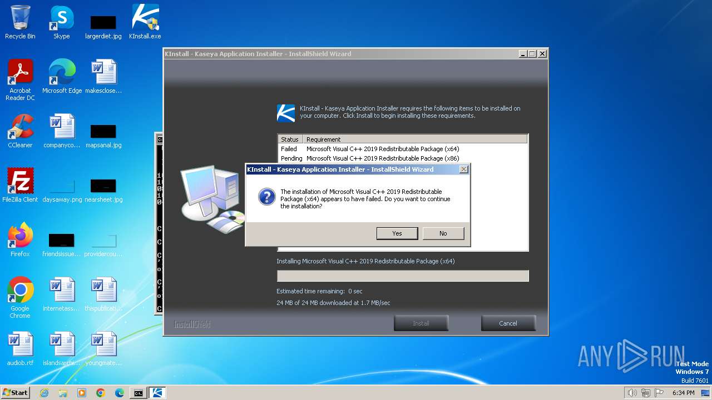Viewport: 712px width, 400px height.
Task: Select the islandsarchi Word document icon
Action: (62, 349)
